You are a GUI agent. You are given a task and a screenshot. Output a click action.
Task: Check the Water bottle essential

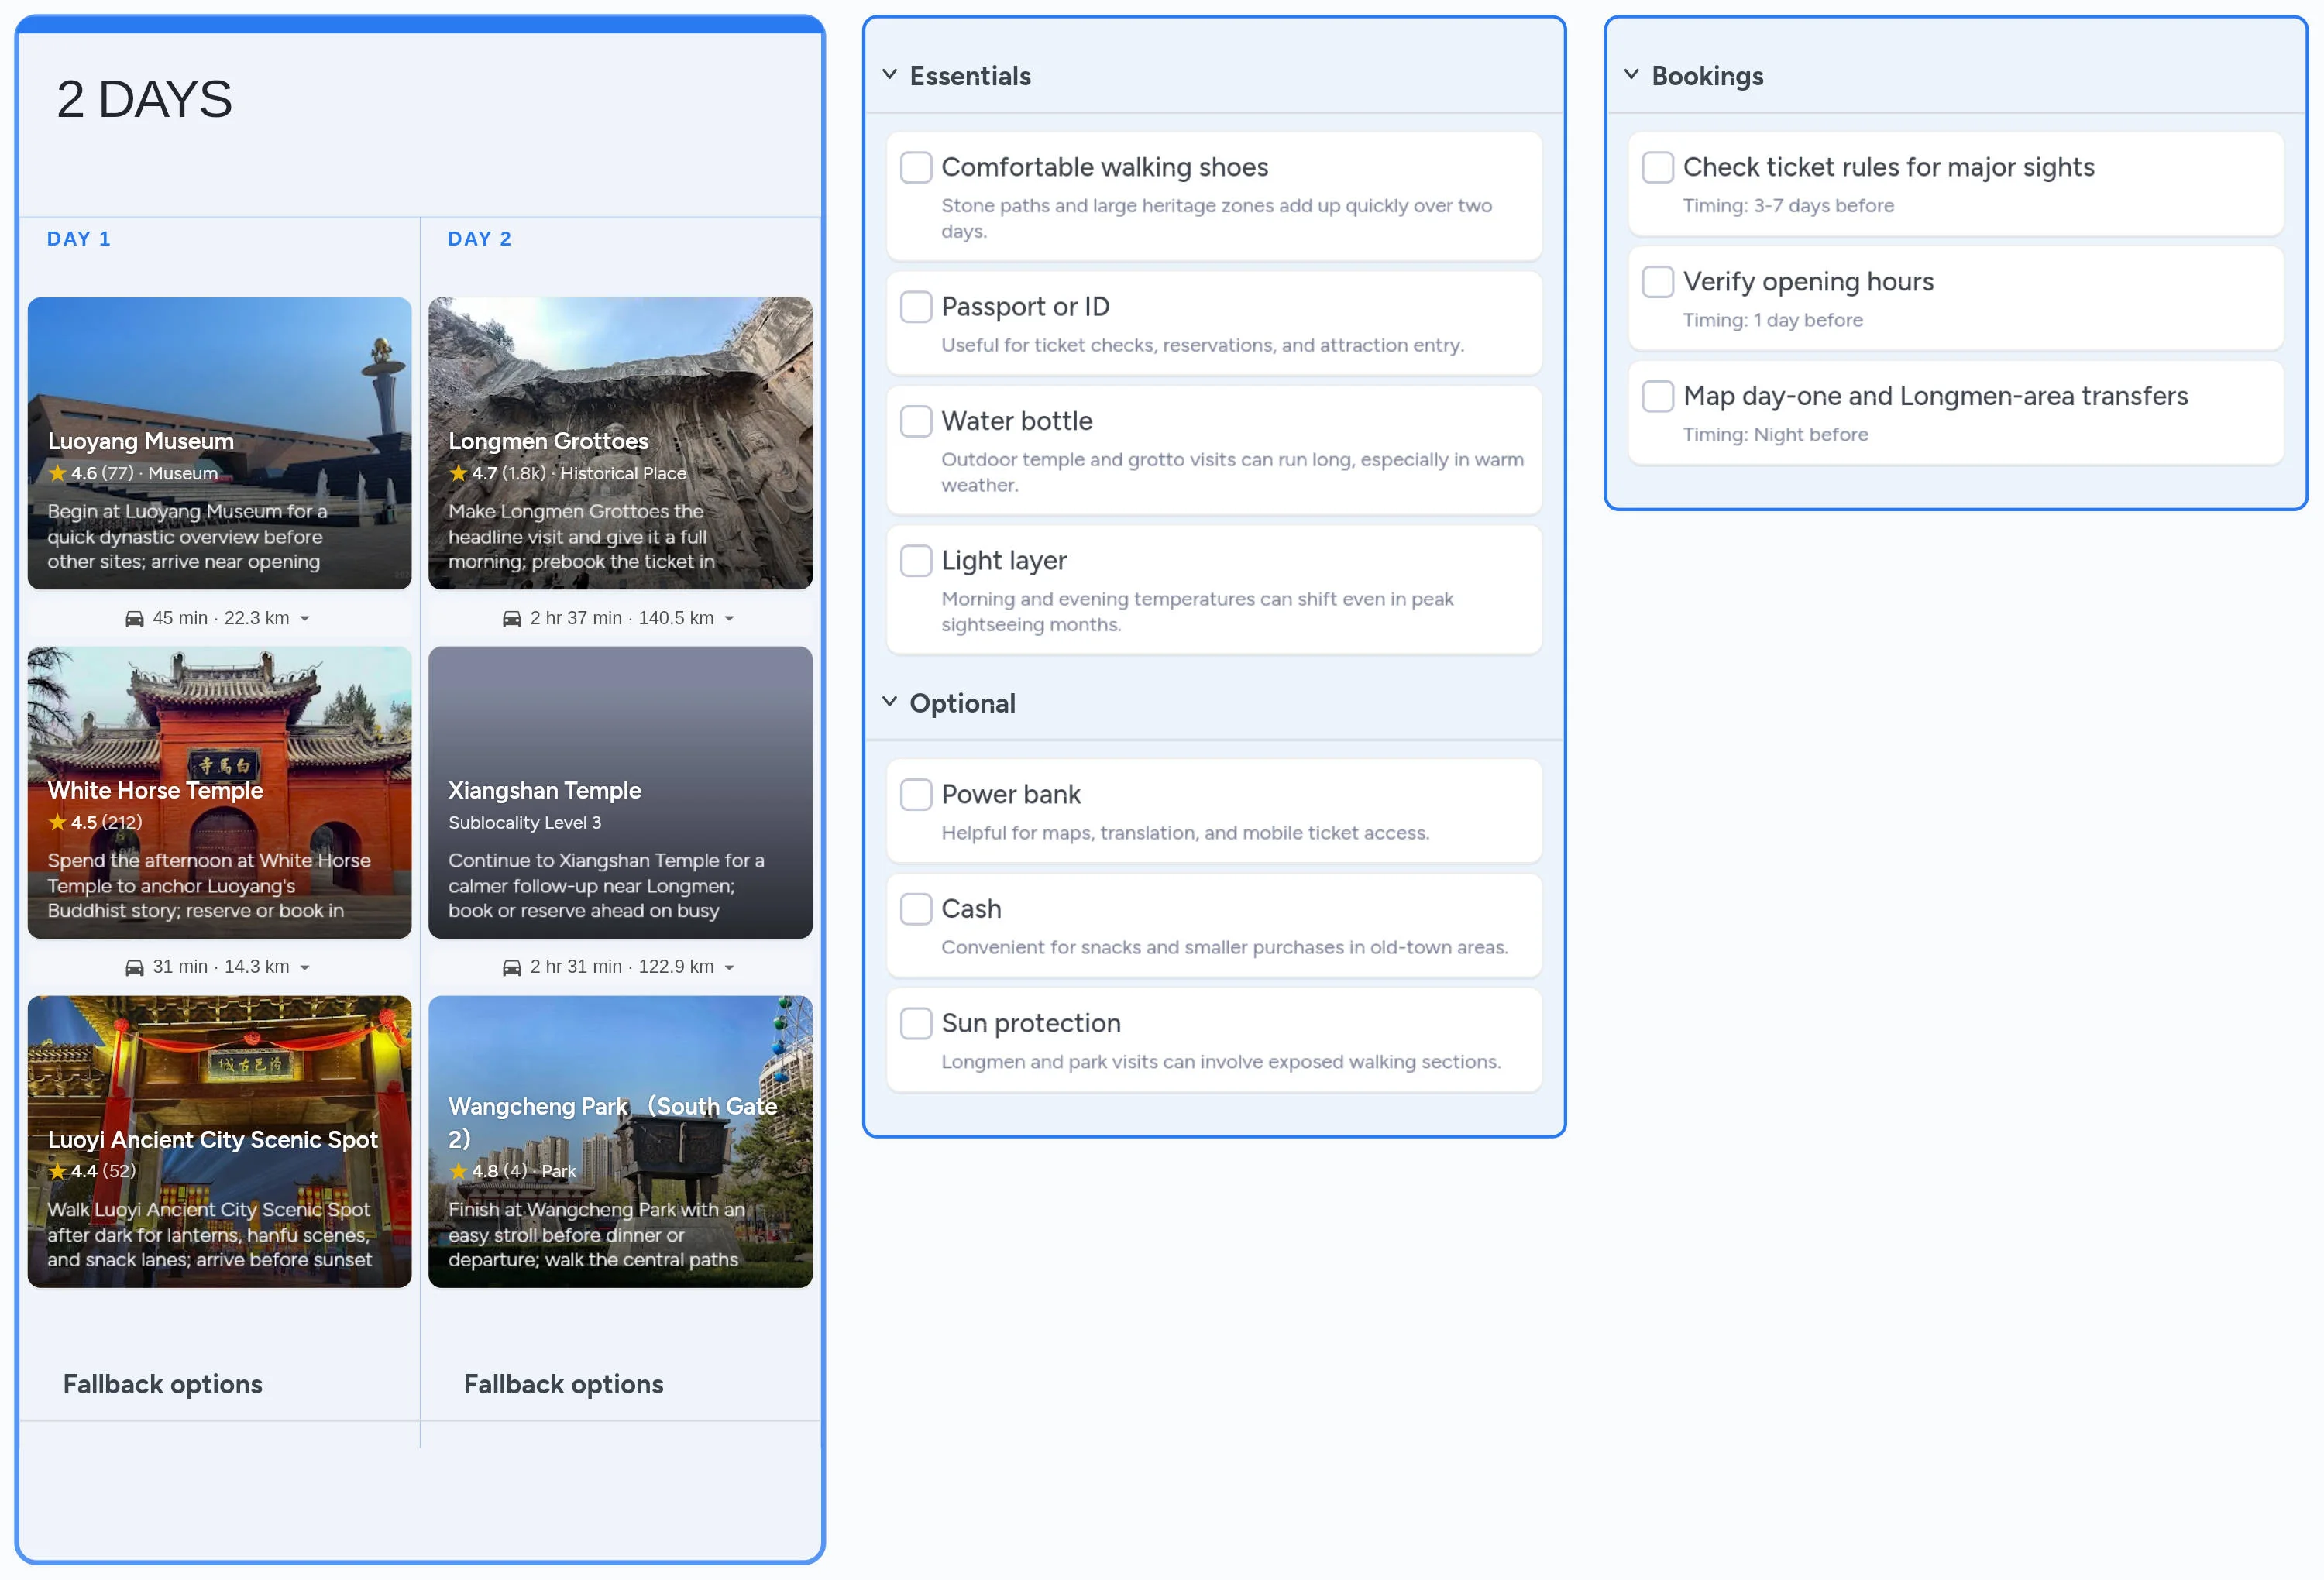click(916, 421)
